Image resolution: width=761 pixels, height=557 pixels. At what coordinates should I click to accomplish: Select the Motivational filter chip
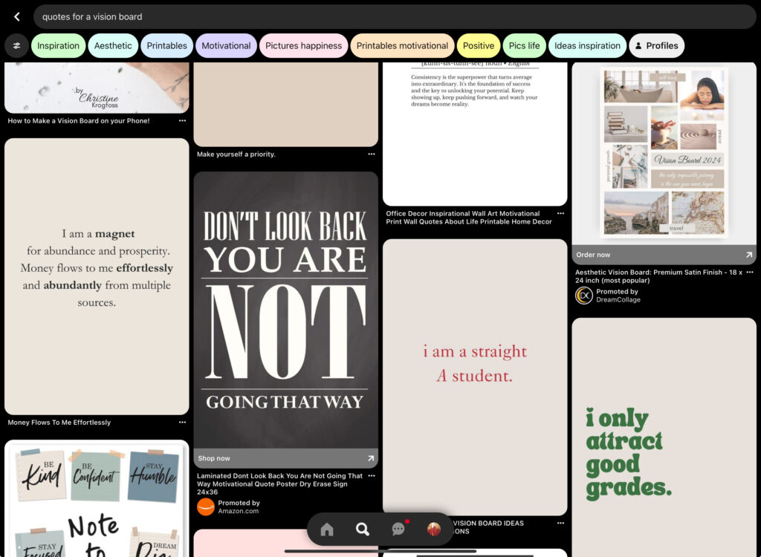tap(226, 45)
